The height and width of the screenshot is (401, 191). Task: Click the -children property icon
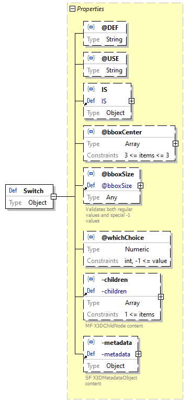point(91,279)
